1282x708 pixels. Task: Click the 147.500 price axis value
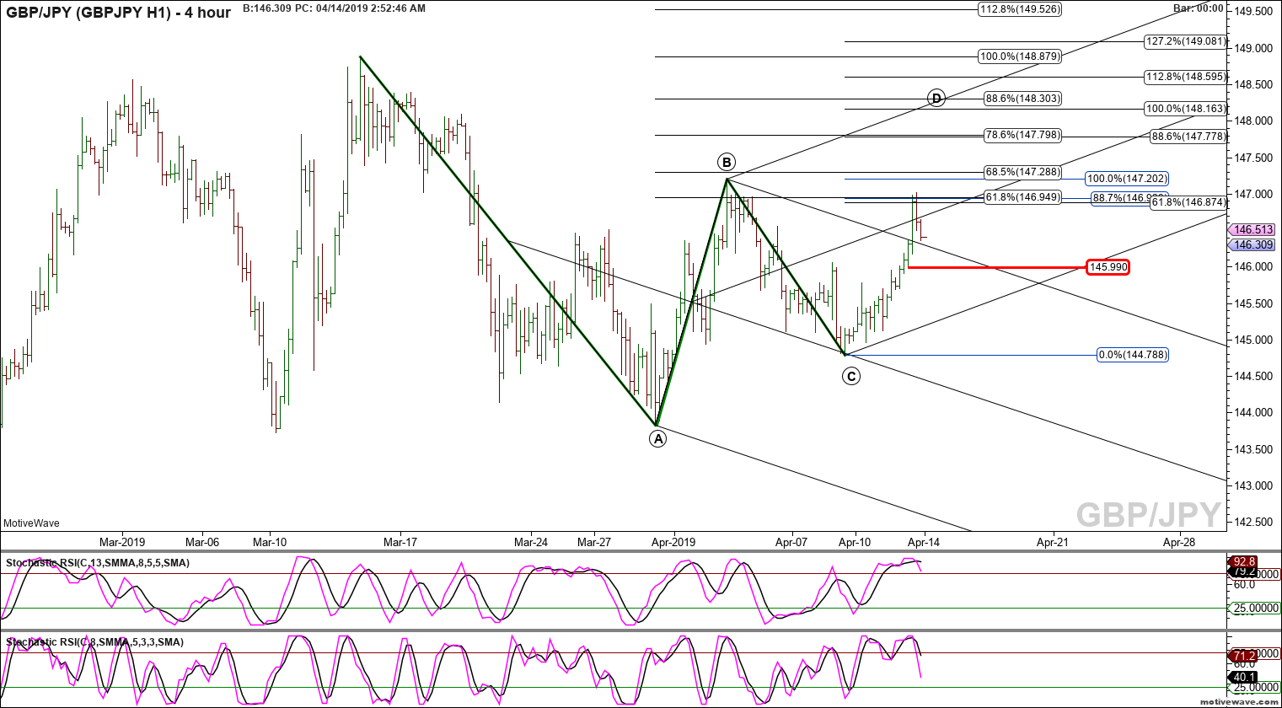[x=1254, y=158]
